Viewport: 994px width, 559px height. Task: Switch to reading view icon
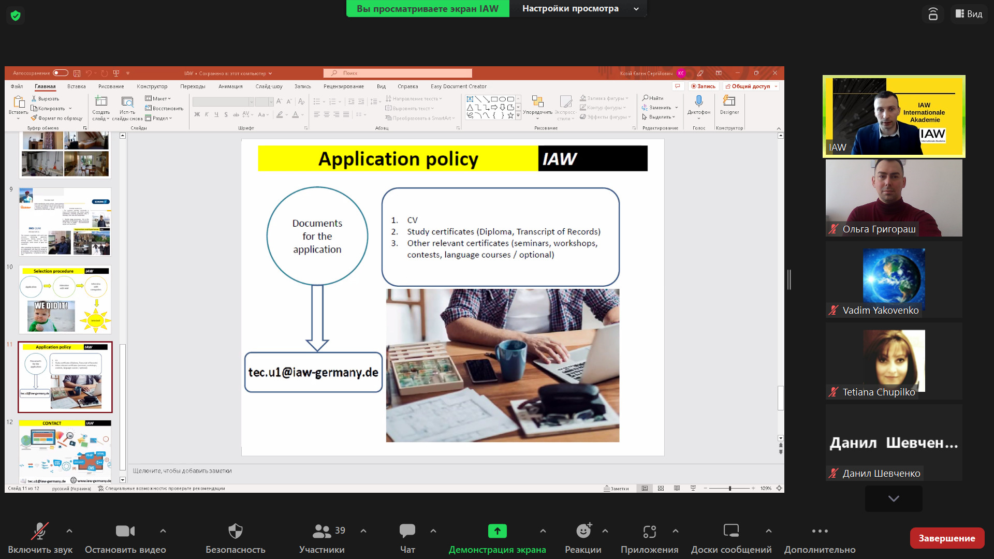pyautogui.click(x=677, y=488)
